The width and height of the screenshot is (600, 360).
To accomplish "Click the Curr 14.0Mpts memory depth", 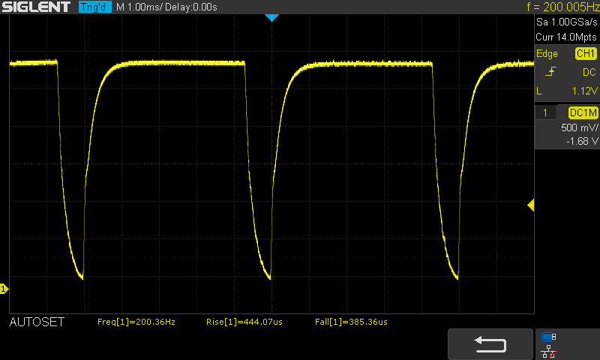I will click(566, 37).
